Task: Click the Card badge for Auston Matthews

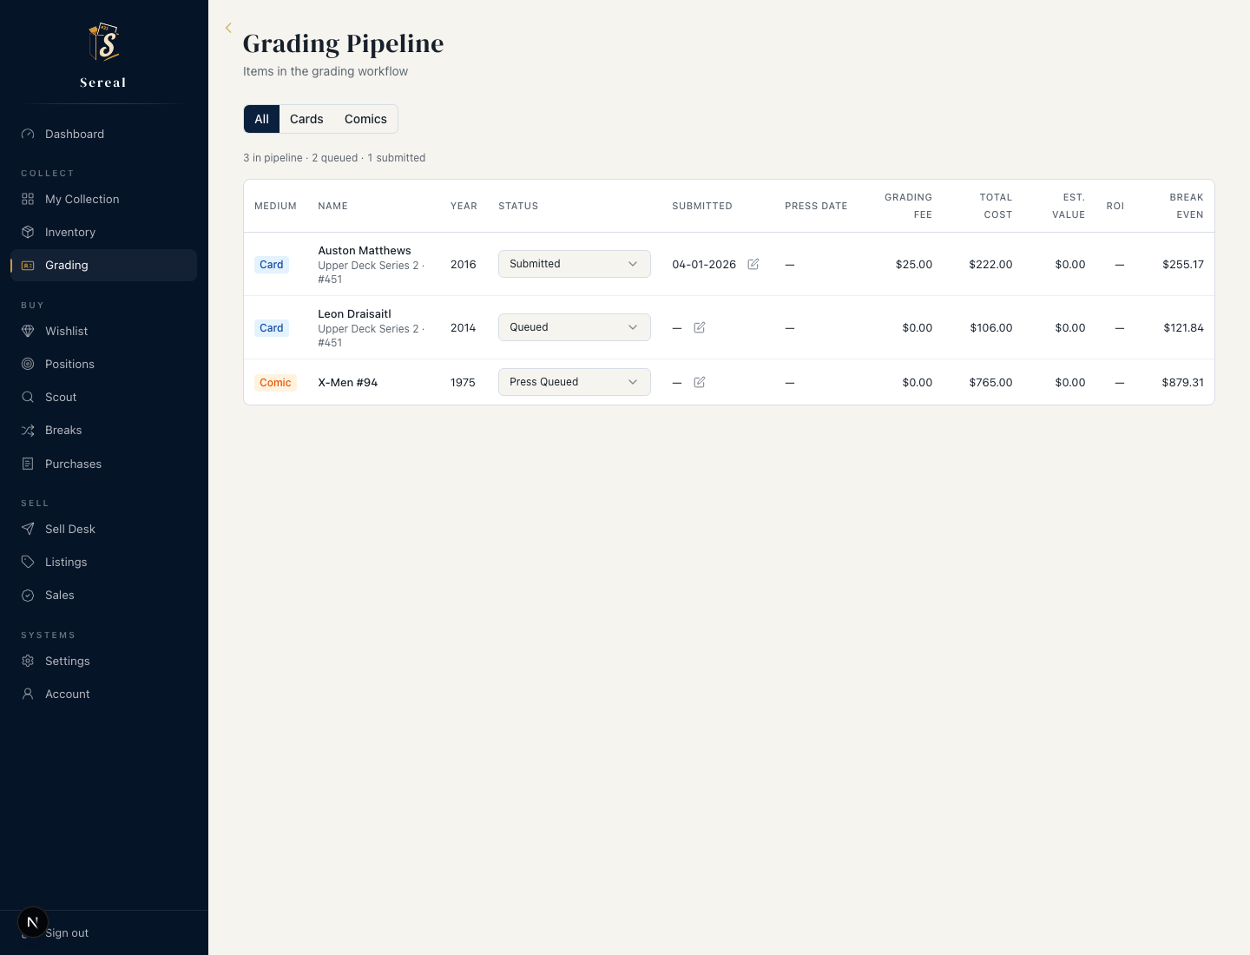Action: (x=271, y=265)
